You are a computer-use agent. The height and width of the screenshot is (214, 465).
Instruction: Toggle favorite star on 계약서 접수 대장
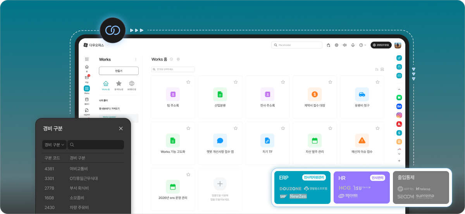point(330,82)
